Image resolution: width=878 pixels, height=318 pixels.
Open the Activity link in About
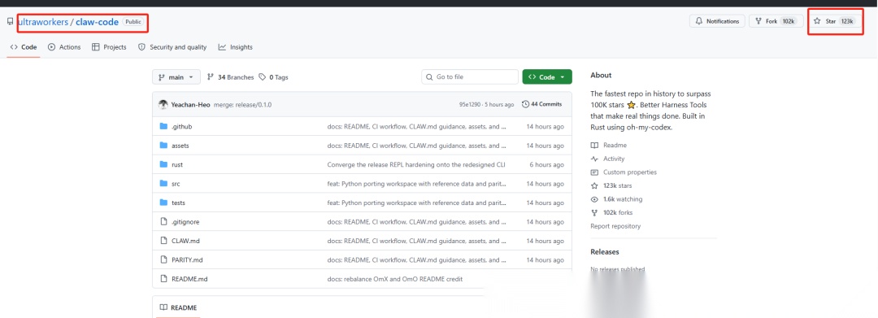(x=607, y=159)
